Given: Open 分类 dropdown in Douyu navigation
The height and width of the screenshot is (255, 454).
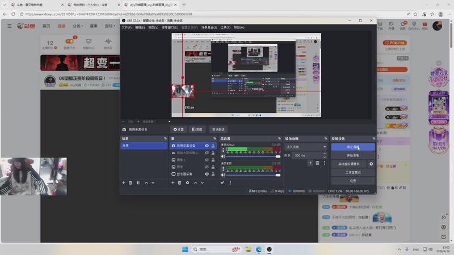Looking at the screenshot, I should coord(78,26).
